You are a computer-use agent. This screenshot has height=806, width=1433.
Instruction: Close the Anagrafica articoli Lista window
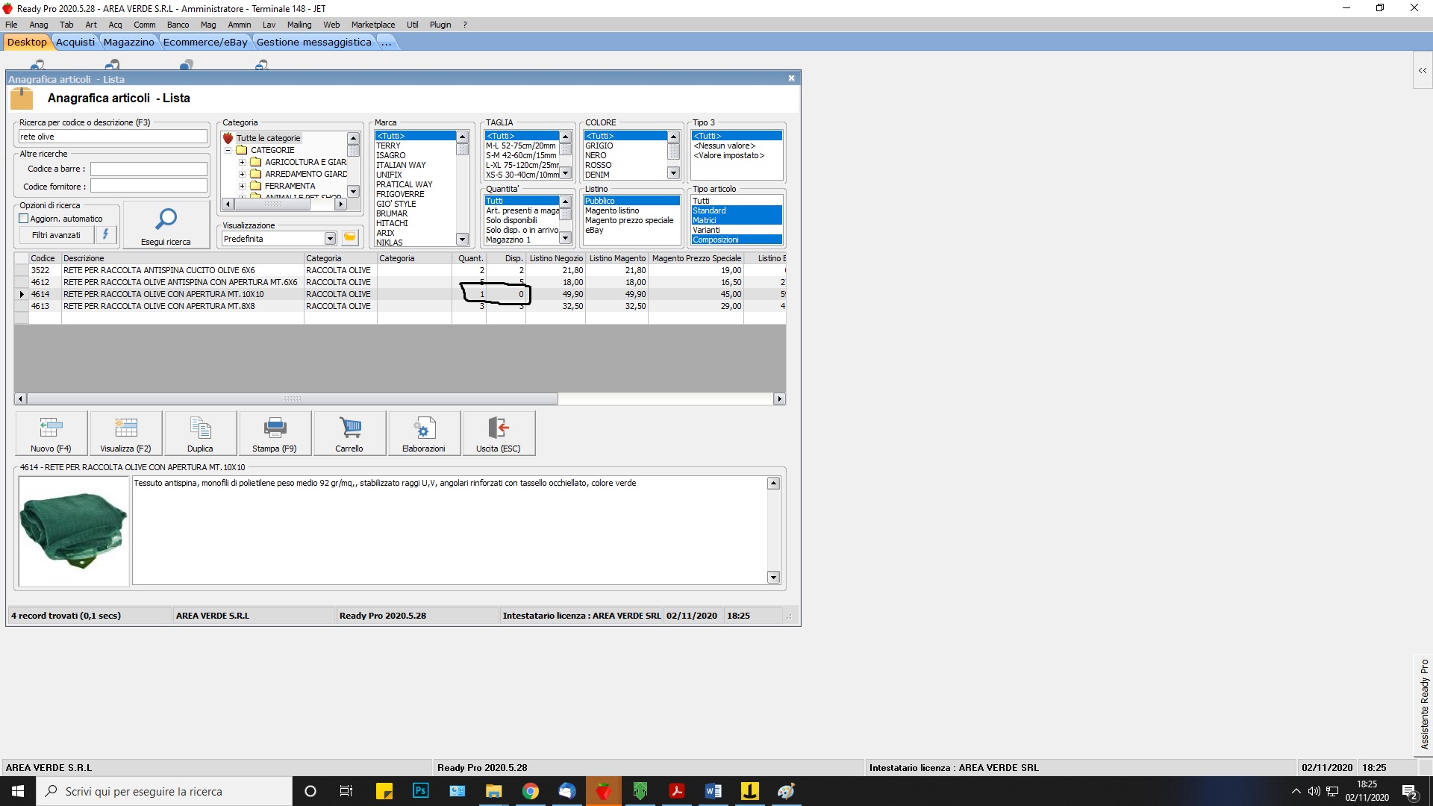[x=791, y=78]
